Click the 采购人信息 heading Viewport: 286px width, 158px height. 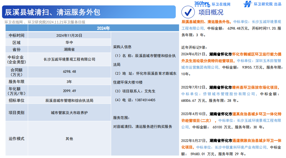pyautogui.click(x=122, y=47)
